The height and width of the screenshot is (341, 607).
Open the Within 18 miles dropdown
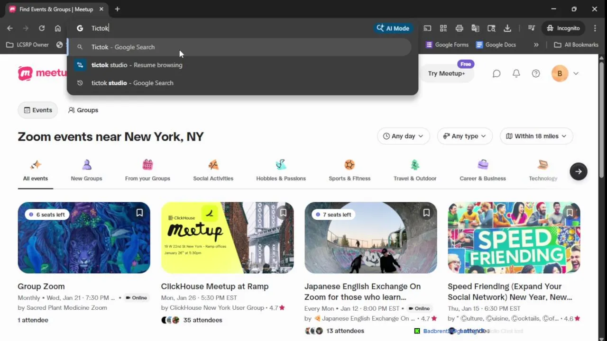click(x=536, y=136)
